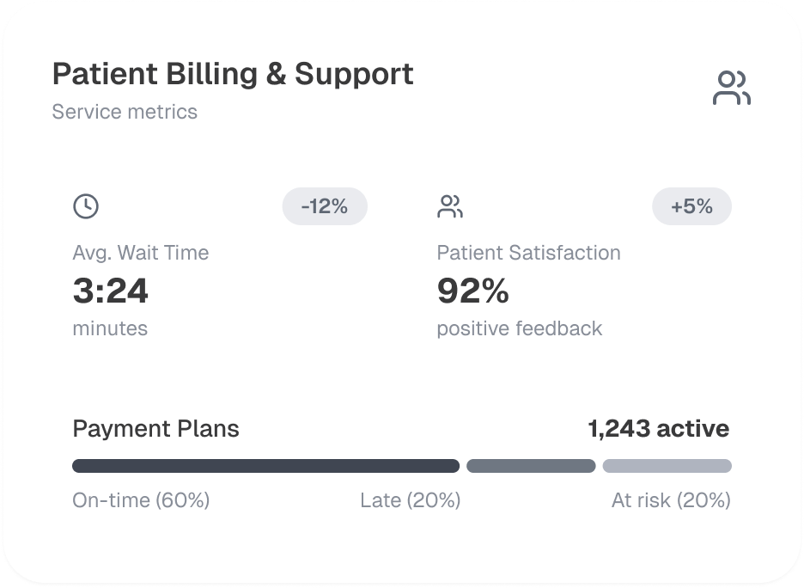The image size is (804, 588).
Task: Click the Avg. Wait Time label
Action: (141, 253)
